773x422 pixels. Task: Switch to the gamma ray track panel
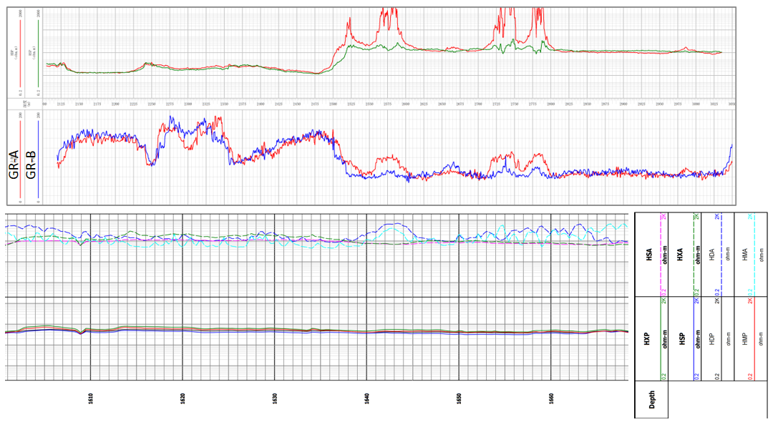coord(386,154)
